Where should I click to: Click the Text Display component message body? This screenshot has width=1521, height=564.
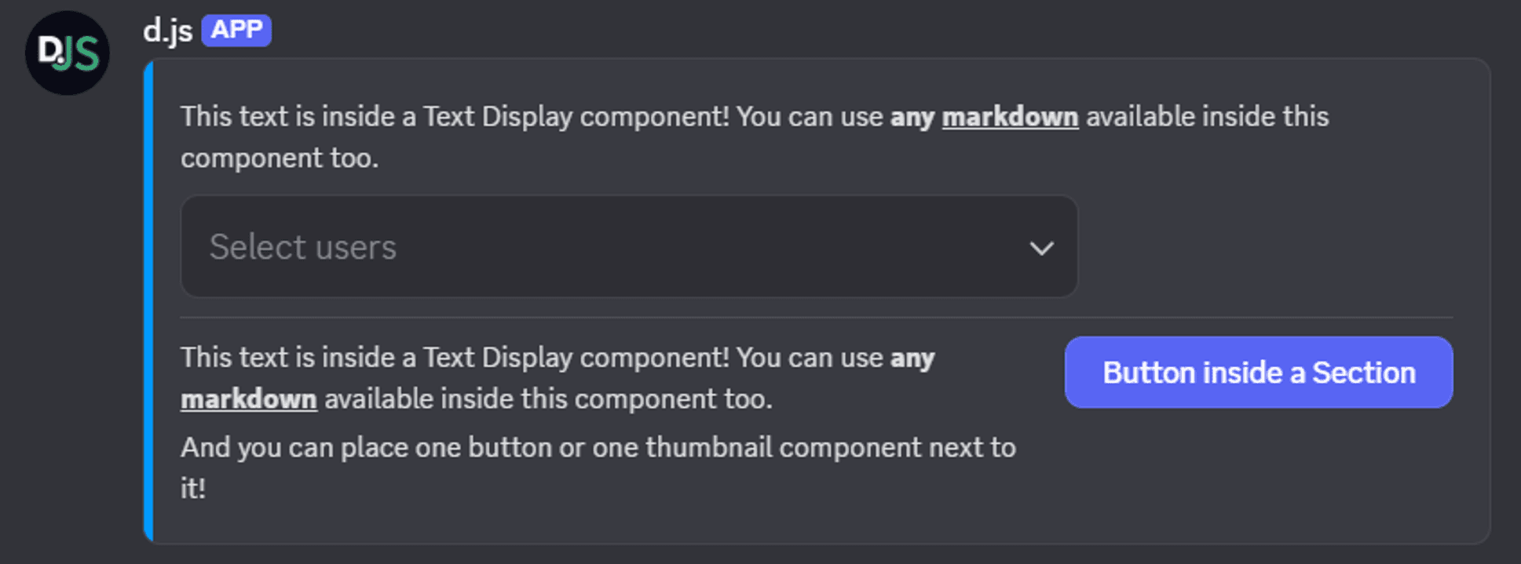coord(550,137)
